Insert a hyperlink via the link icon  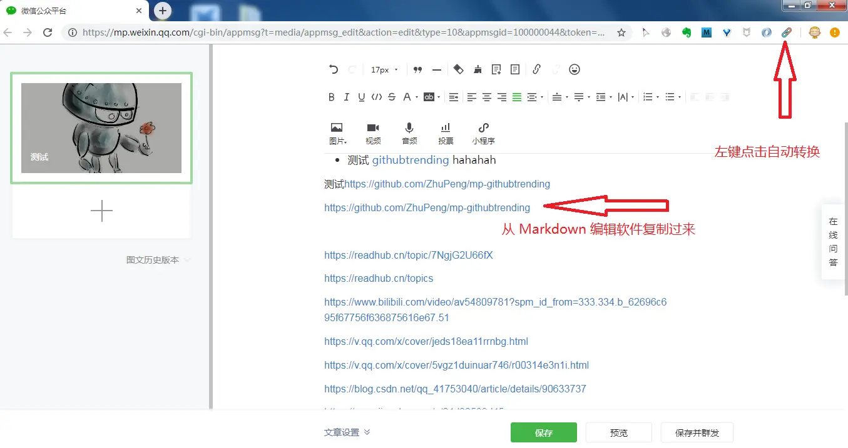click(x=536, y=69)
